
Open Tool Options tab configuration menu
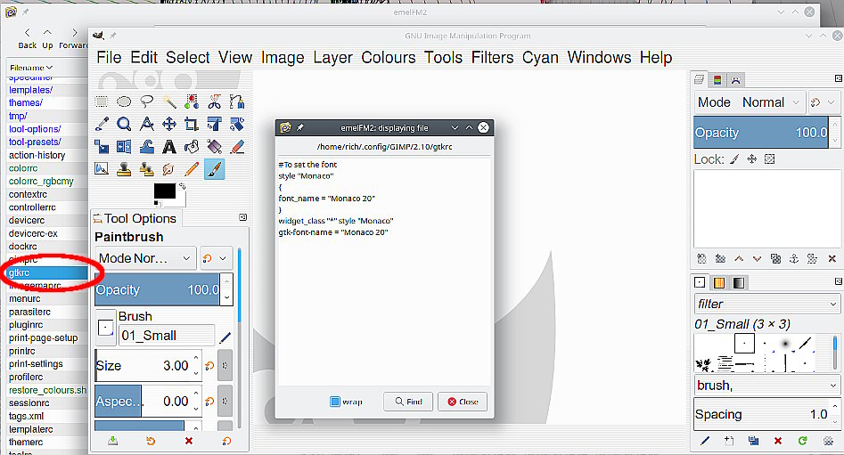(242, 217)
